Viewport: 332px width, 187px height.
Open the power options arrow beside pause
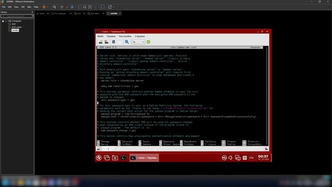click(48, 7)
